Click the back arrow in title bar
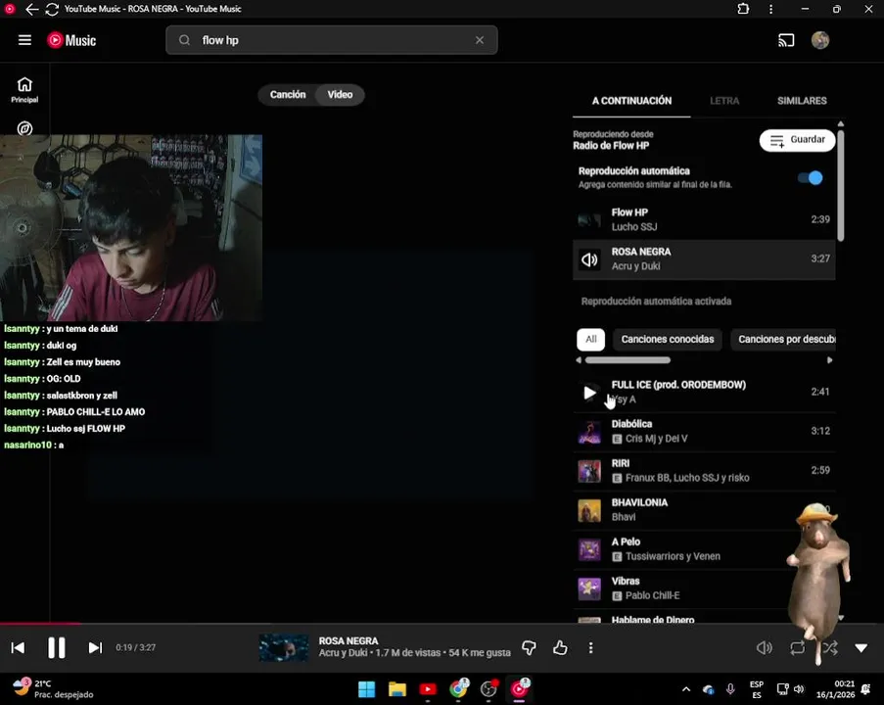884x705 pixels. coord(31,9)
